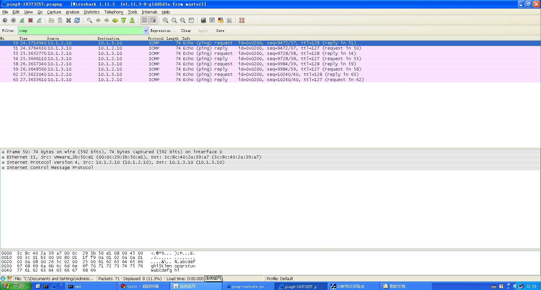Zoom in packet text
The width and height of the screenshot is (541, 290).
coord(166,20)
